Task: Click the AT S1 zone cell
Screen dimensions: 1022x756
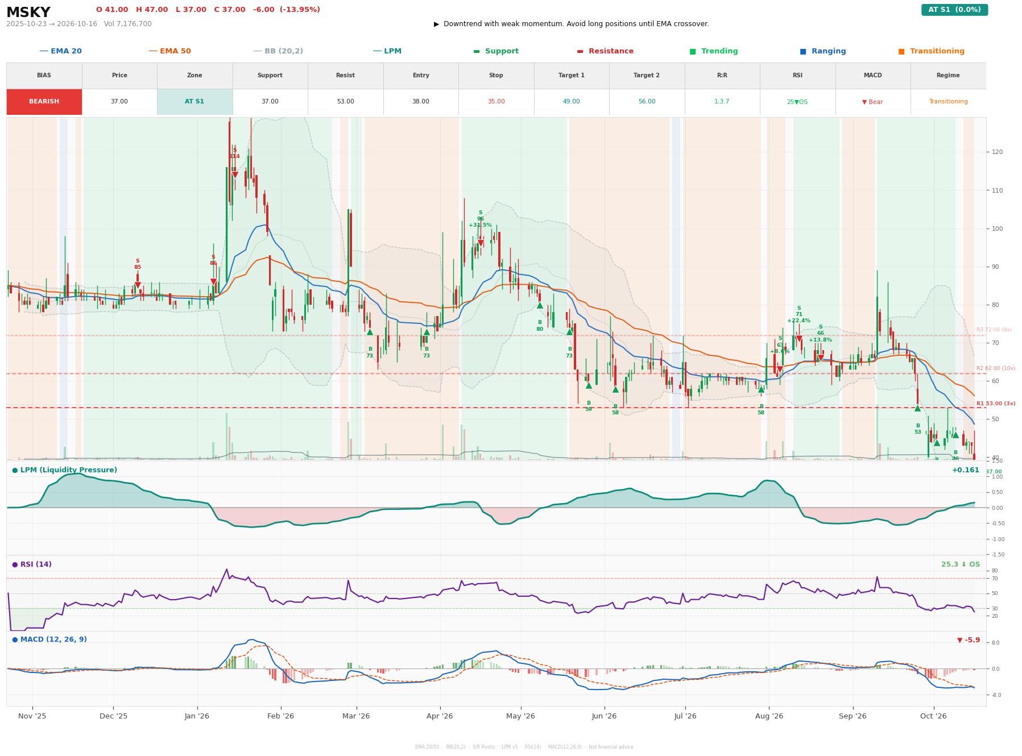Action: (x=195, y=102)
